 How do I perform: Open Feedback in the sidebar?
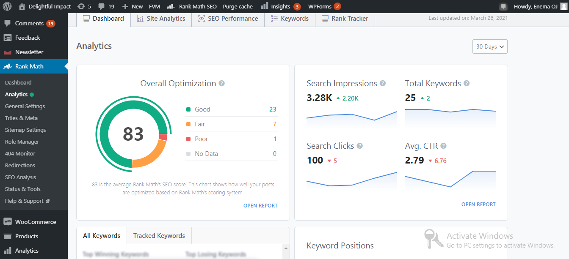[34, 38]
